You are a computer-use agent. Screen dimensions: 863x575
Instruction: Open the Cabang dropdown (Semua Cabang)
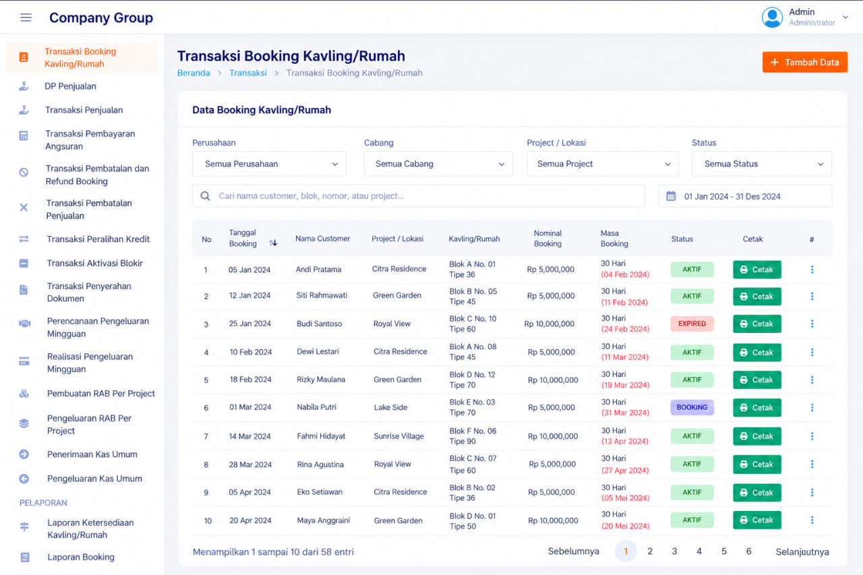tap(438, 164)
